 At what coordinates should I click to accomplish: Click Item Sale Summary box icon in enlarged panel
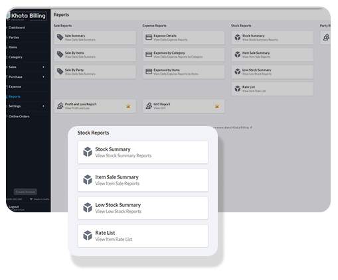pyautogui.click(x=88, y=180)
